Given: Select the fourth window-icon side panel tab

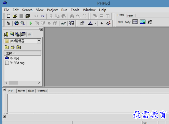Looking at the screenshot, I should click(x=23, y=34).
